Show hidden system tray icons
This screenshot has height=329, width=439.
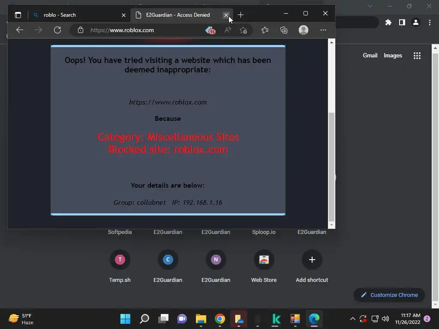[x=353, y=319]
